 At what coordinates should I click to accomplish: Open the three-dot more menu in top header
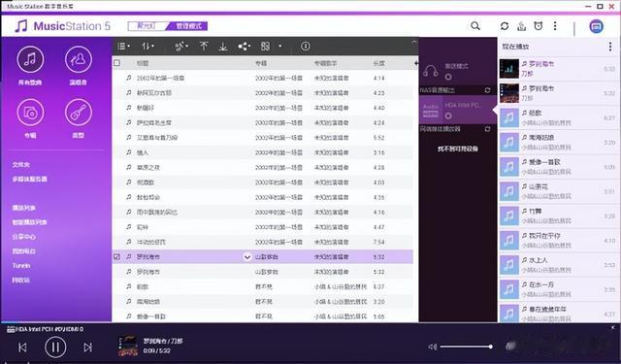[555, 26]
